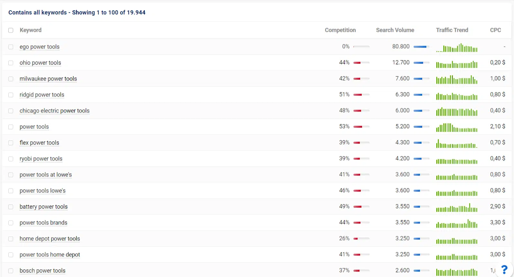Image resolution: width=514 pixels, height=277 pixels.
Task: Sort by Competition column header
Action: tap(340, 30)
